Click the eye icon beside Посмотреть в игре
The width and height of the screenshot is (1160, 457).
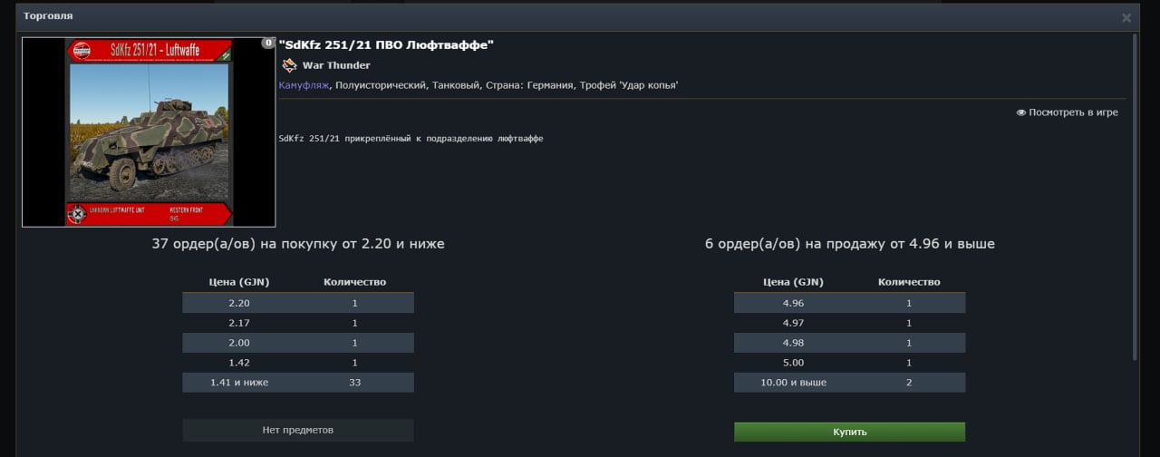click(1021, 112)
